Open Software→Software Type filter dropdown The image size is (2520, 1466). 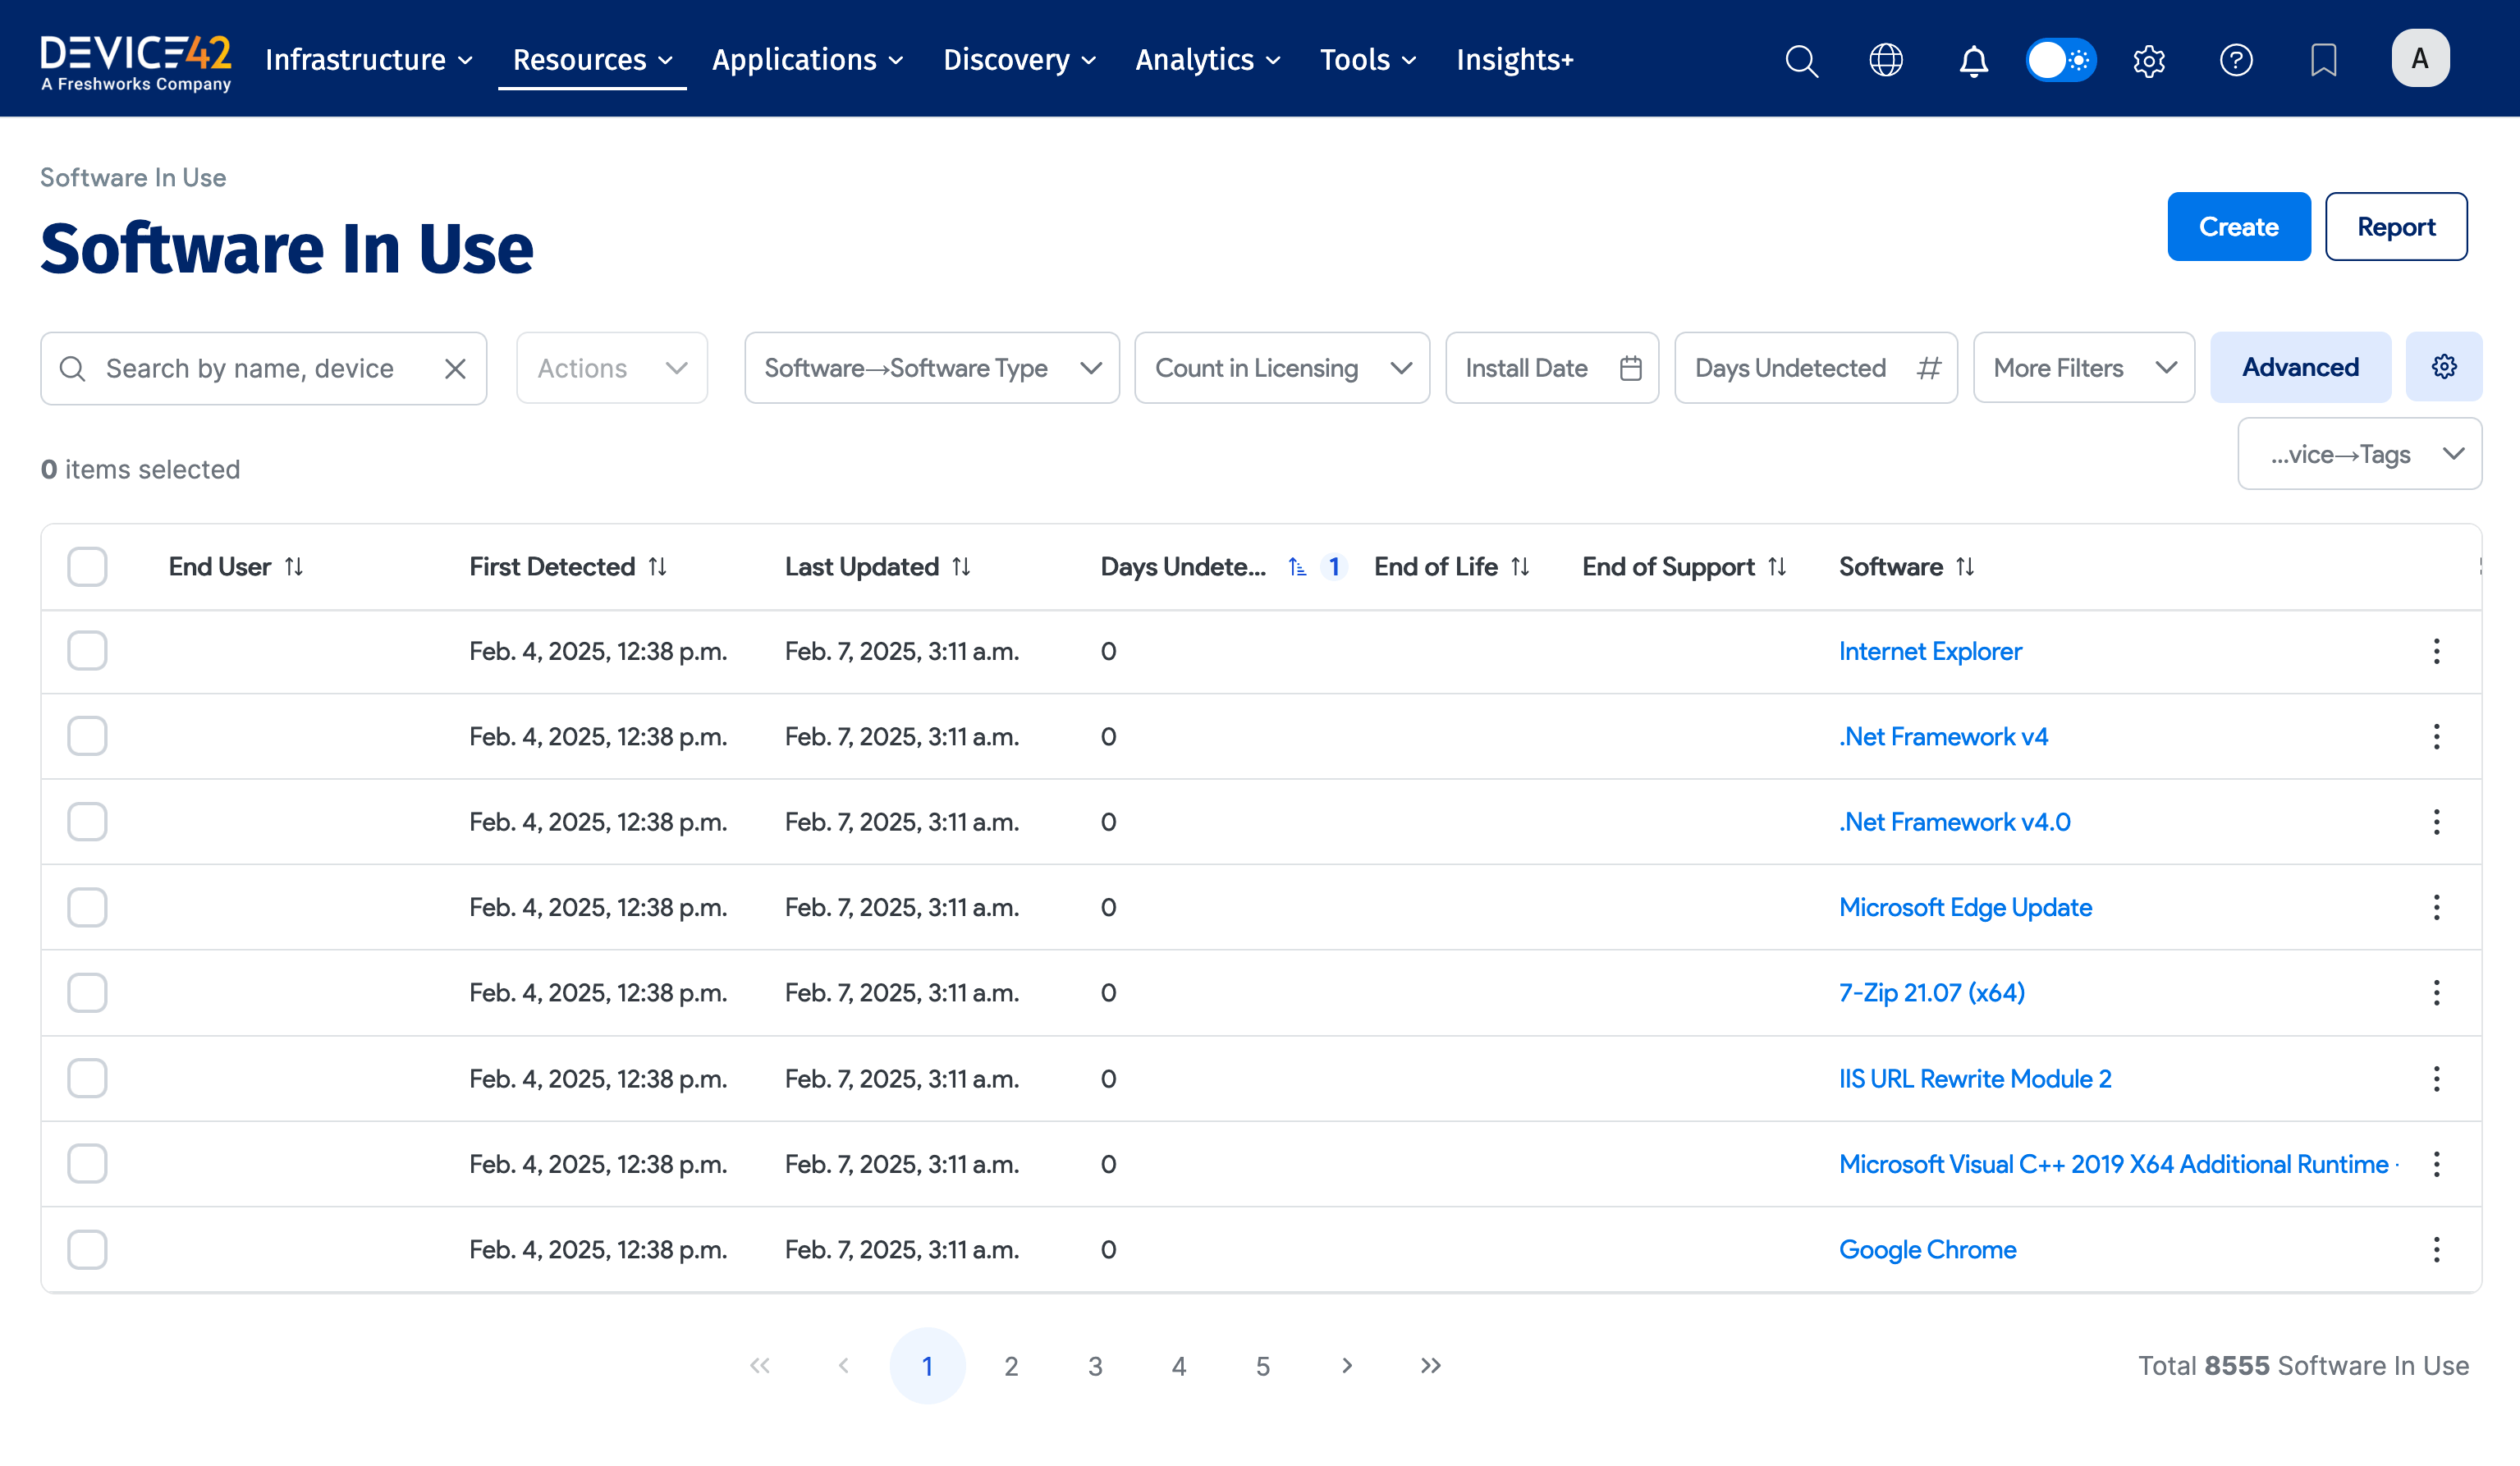(x=932, y=368)
